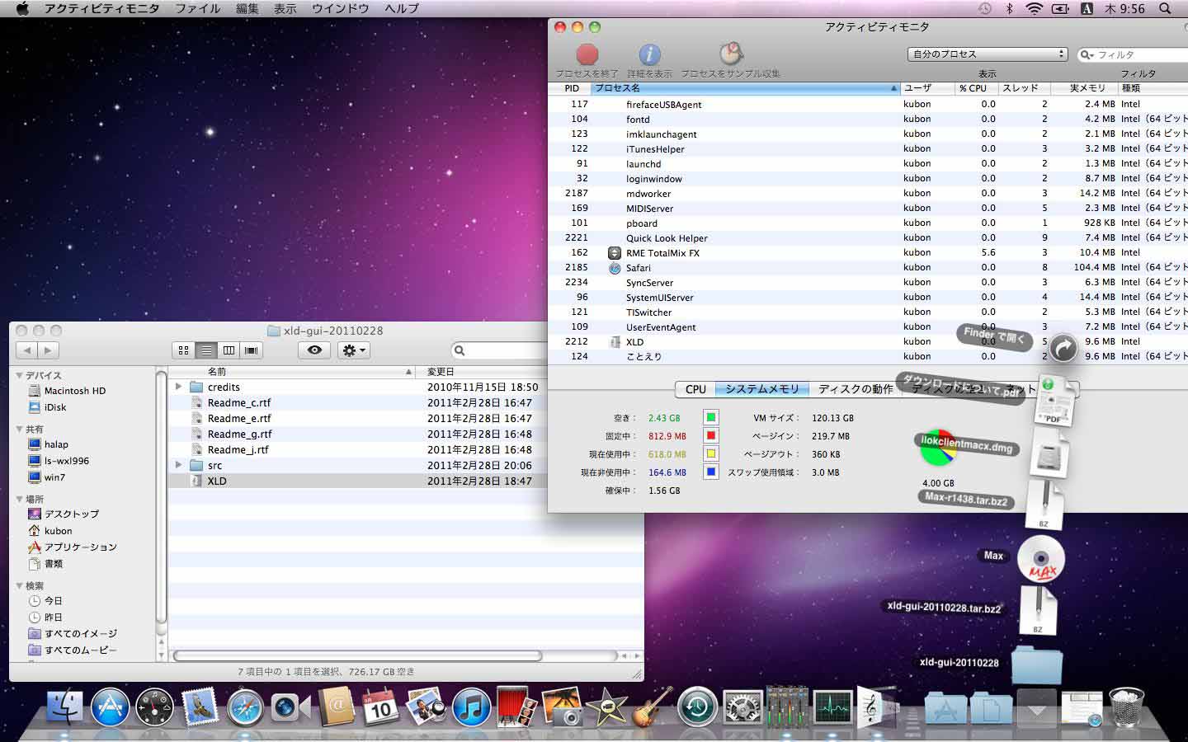
Task: Click the Activity Monitor フィルタ search field
Action: [1134, 54]
